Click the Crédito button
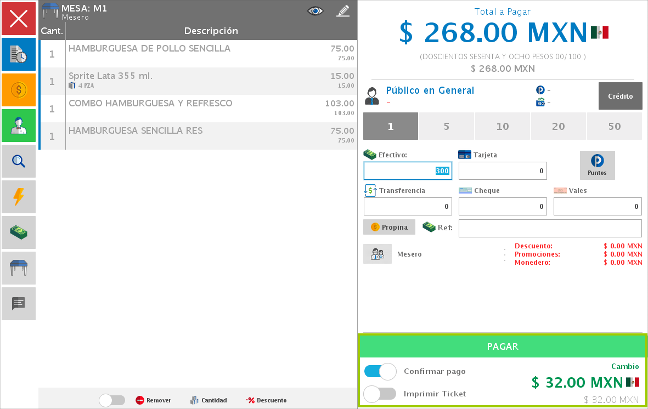 pyautogui.click(x=620, y=96)
